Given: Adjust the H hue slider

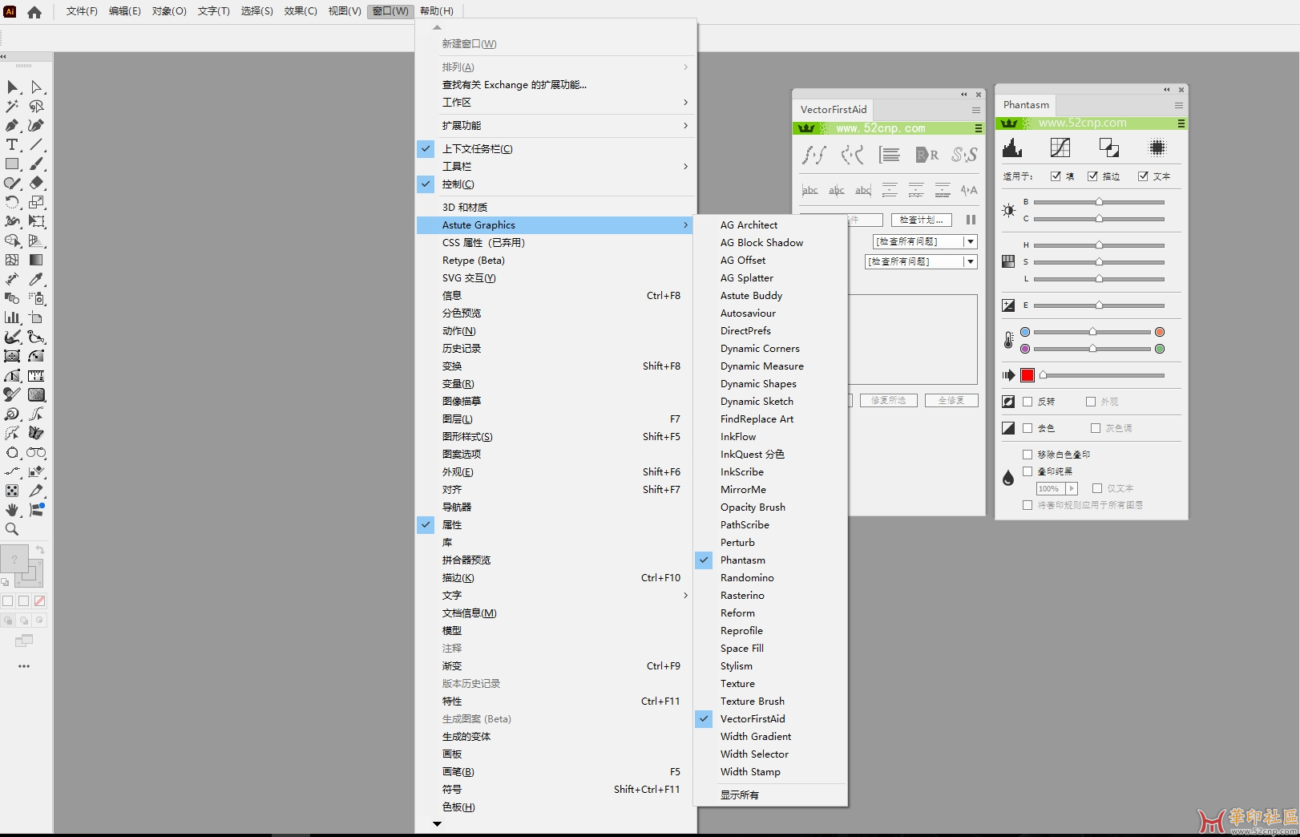Looking at the screenshot, I should coord(1099,245).
